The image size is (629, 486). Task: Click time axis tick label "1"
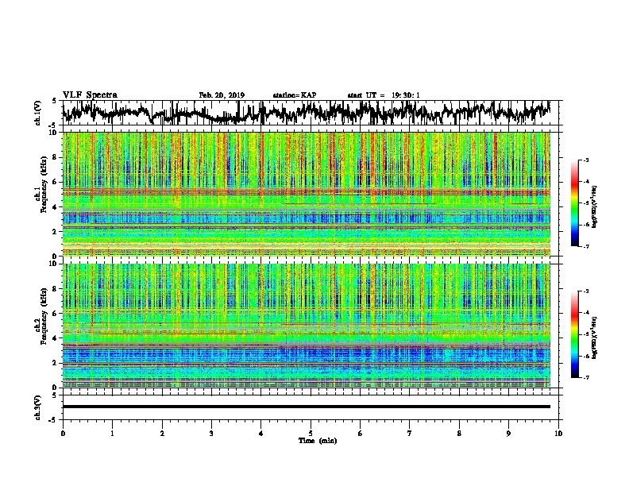[112, 434]
